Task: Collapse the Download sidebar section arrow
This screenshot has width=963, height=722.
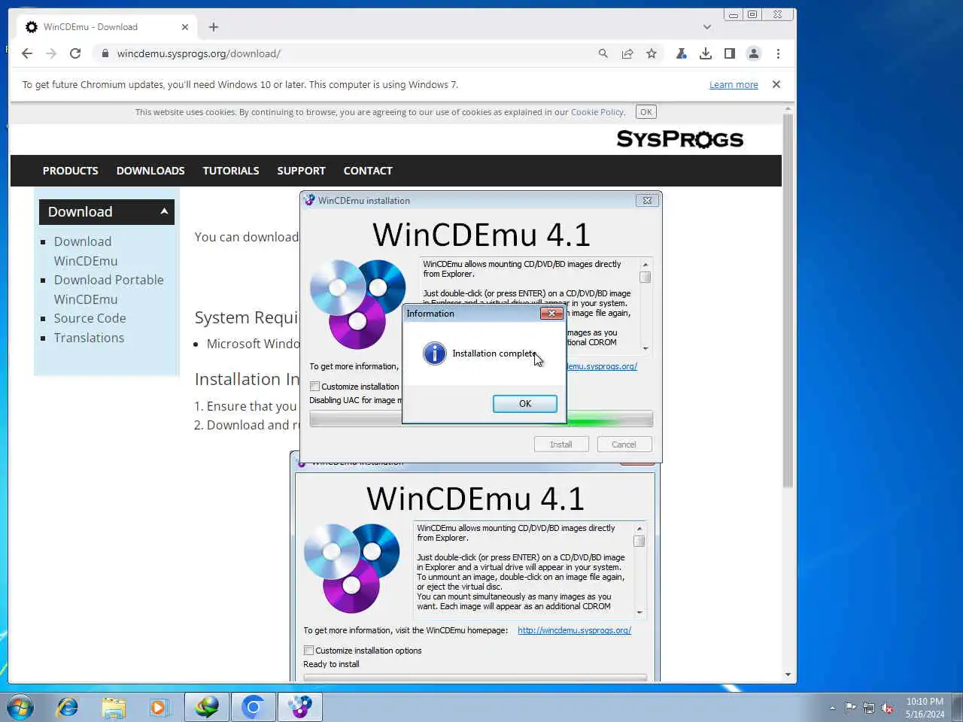Action: coord(164,211)
